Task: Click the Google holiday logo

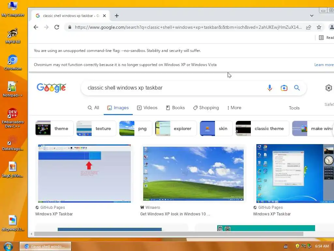Action: 51,88
